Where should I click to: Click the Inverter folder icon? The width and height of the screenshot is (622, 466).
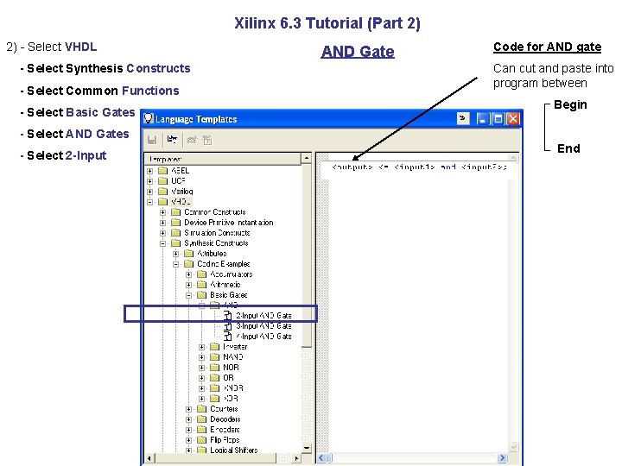click(x=214, y=347)
